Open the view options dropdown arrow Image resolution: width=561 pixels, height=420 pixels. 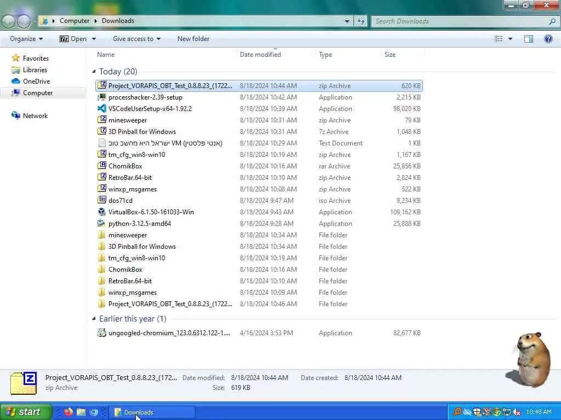point(510,39)
